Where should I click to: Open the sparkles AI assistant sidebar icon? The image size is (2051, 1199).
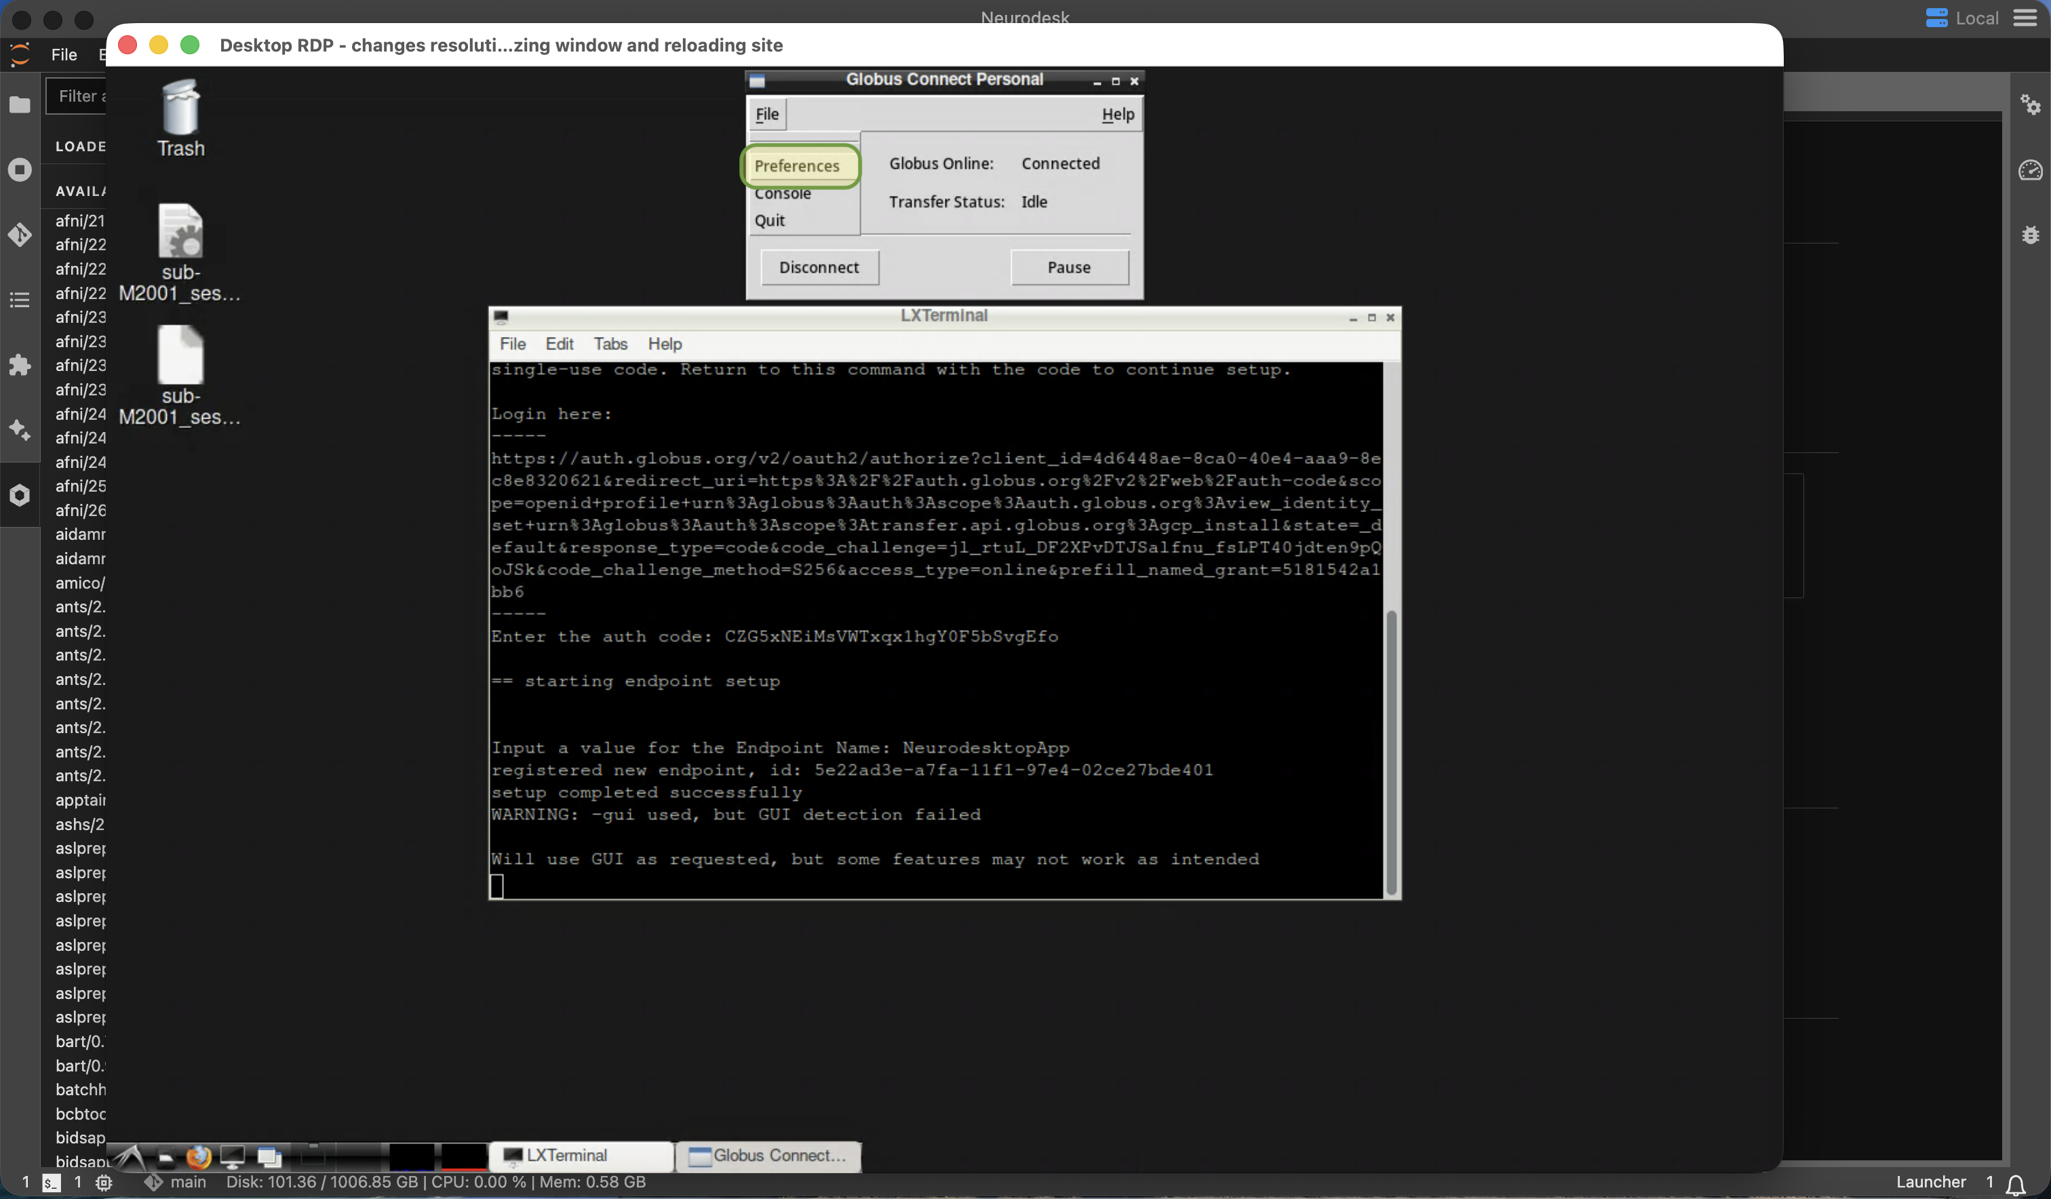pyautogui.click(x=20, y=430)
